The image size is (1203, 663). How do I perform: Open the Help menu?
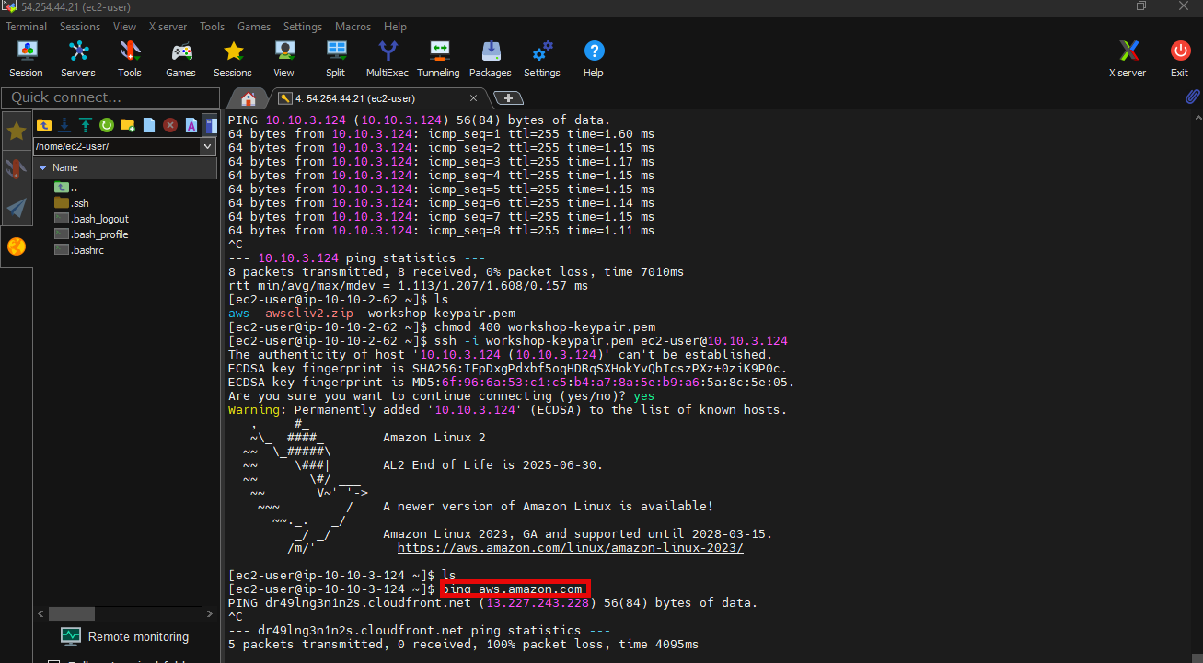click(x=395, y=27)
